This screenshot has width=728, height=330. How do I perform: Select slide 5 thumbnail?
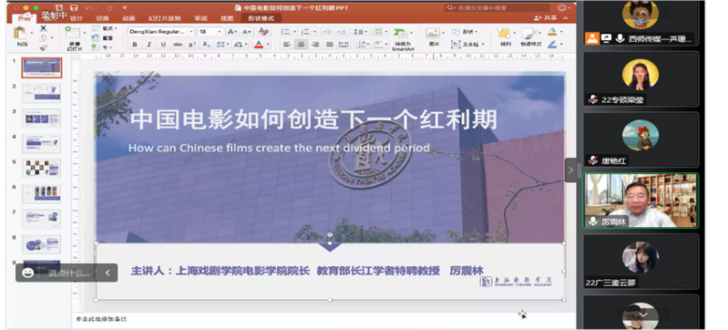(42, 169)
